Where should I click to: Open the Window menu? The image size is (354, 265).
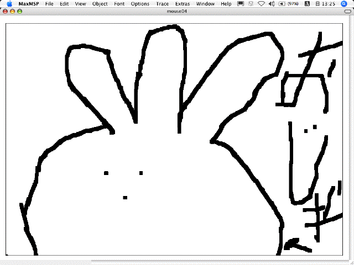click(x=205, y=4)
